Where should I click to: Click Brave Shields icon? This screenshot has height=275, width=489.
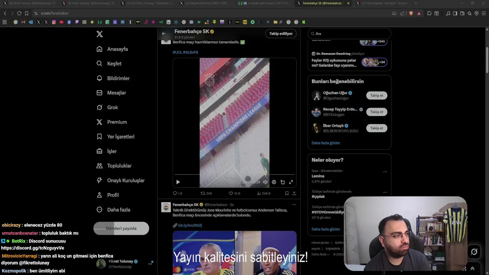click(x=411, y=13)
